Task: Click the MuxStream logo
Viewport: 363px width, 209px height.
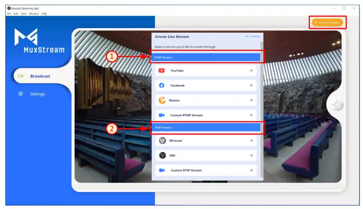Action: click(x=39, y=41)
